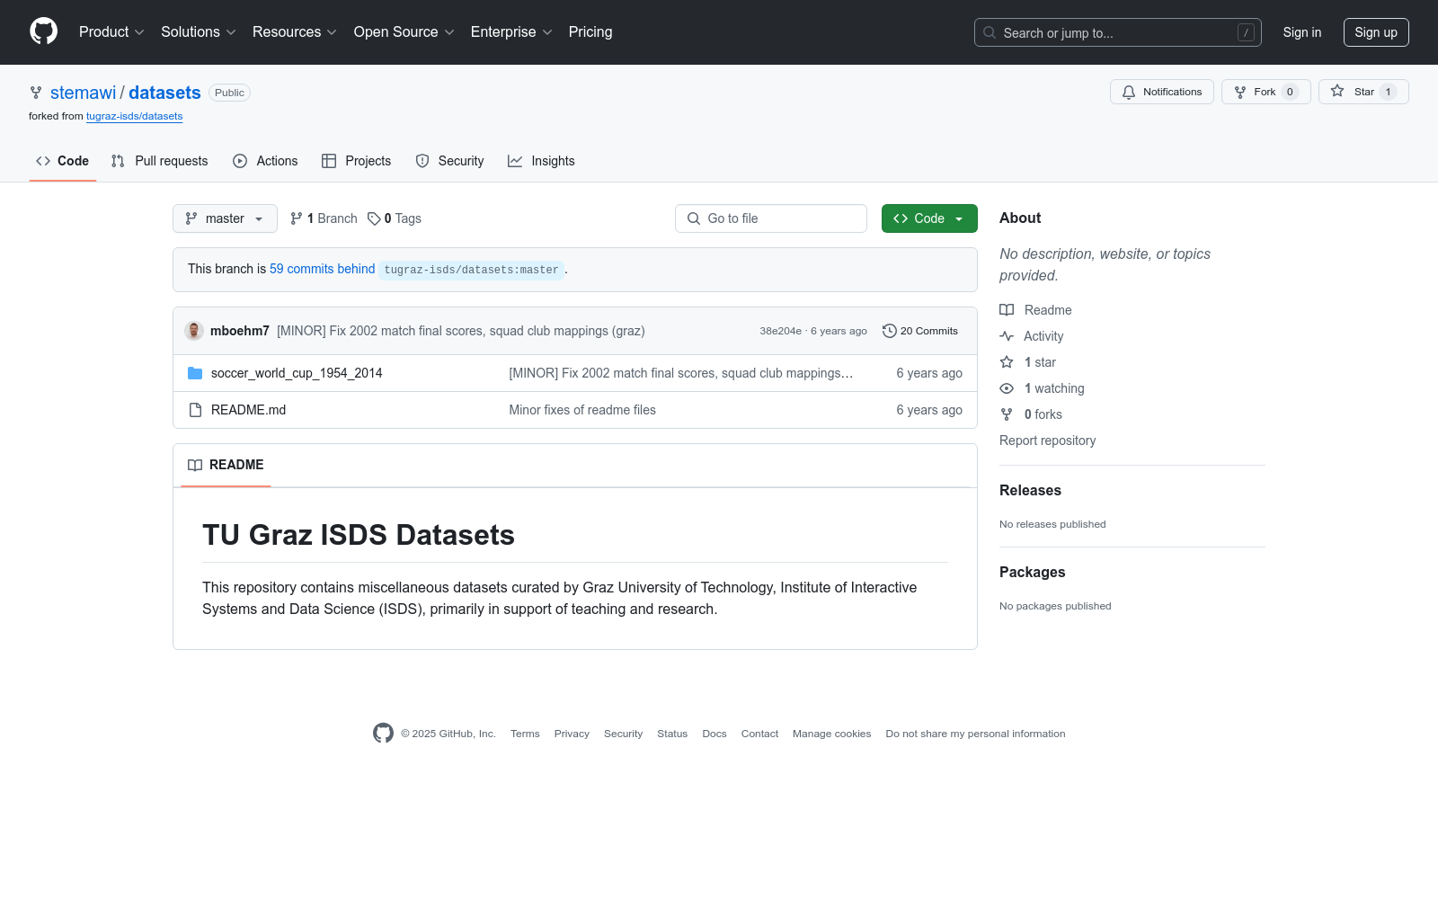Open the Security tab

click(x=449, y=161)
